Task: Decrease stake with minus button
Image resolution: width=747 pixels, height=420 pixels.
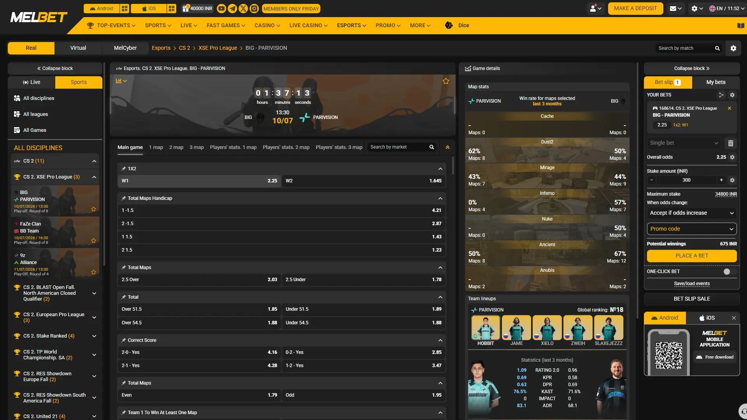Action: click(652, 180)
